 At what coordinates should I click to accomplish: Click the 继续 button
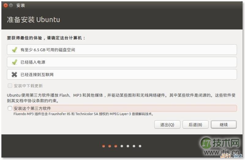pos(224,125)
